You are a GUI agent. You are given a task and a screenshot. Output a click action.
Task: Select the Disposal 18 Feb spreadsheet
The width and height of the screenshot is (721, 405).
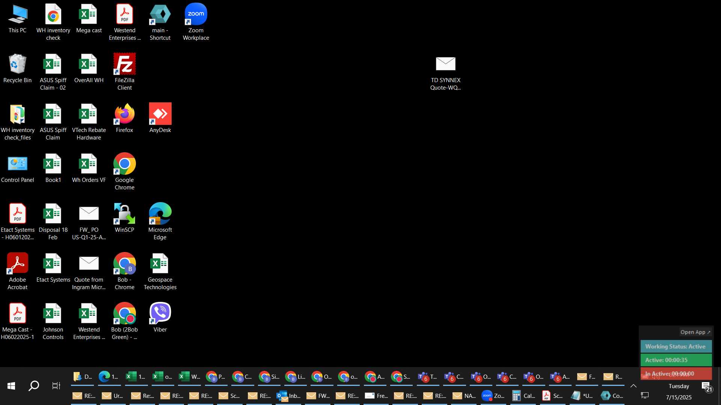[x=53, y=222]
